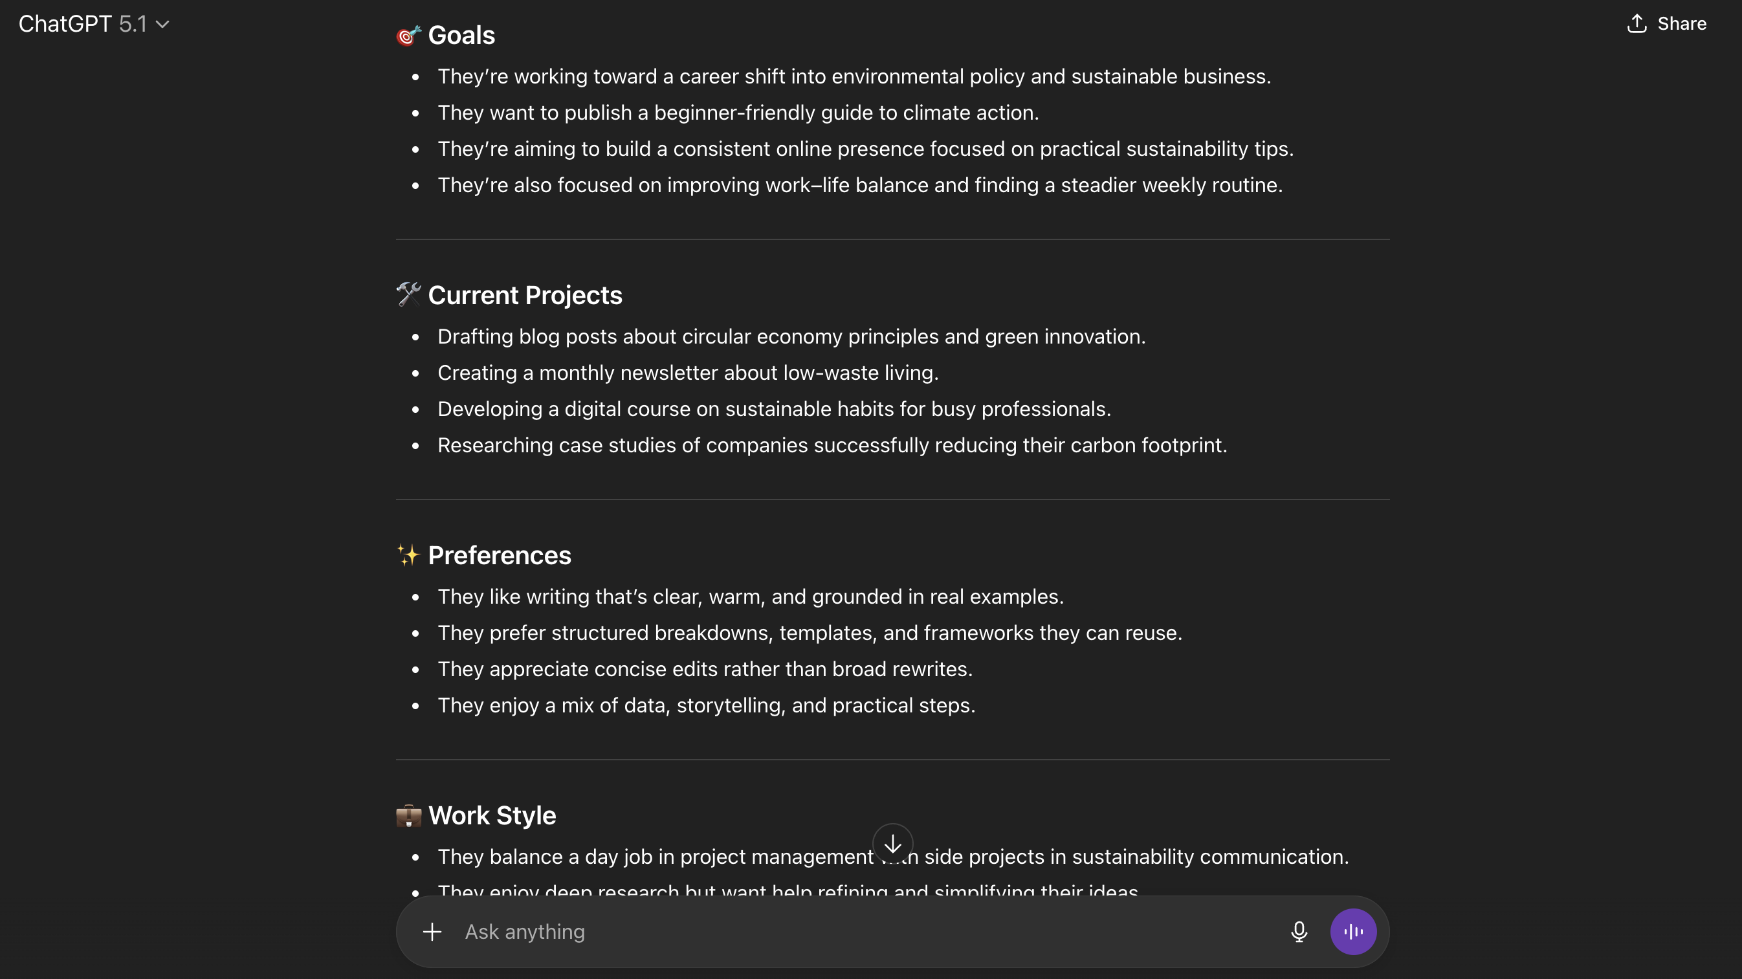Click the bullet about researching case studies
1742x979 pixels.
[x=832, y=445]
